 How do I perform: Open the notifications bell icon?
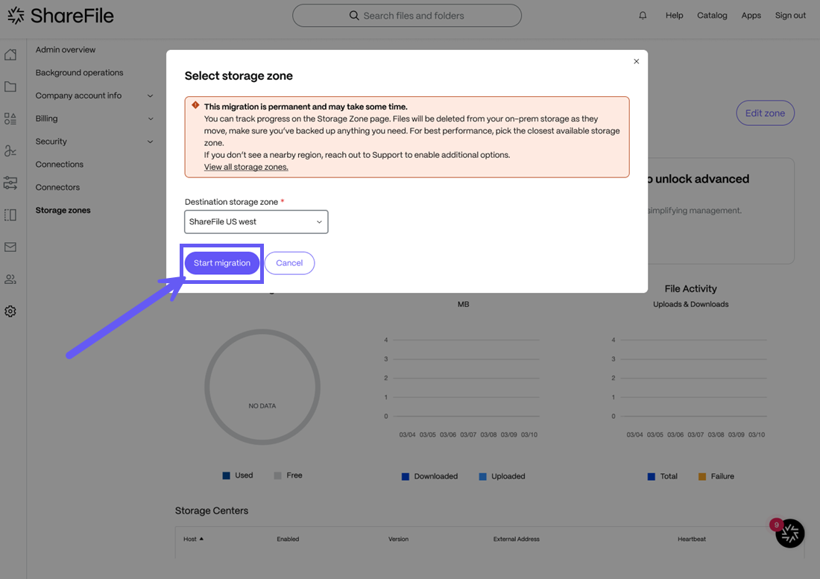pos(643,16)
